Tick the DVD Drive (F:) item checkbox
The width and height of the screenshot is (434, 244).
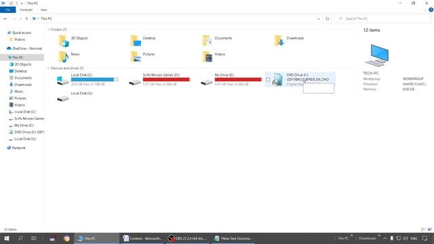pyautogui.click(x=268, y=79)
